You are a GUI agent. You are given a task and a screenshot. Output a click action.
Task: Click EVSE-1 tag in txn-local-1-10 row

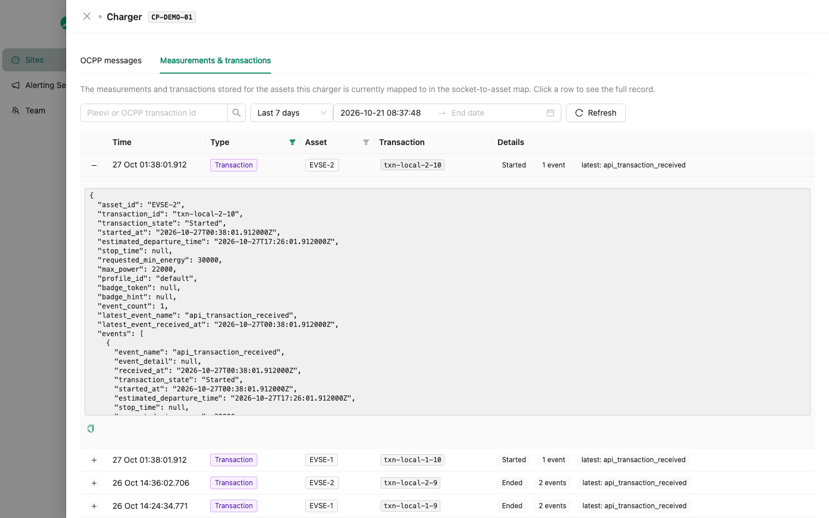[321, 460]
